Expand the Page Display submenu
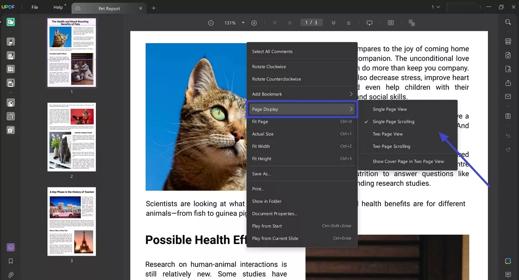 click(302, 109)
